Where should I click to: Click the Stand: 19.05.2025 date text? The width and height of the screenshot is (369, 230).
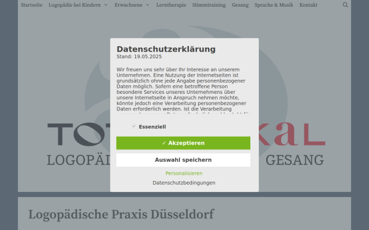(x=139, y=56)
